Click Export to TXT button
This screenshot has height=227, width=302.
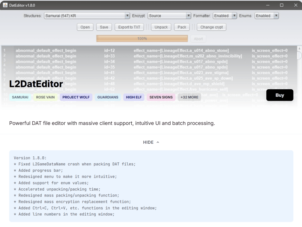tap(129, 27)
